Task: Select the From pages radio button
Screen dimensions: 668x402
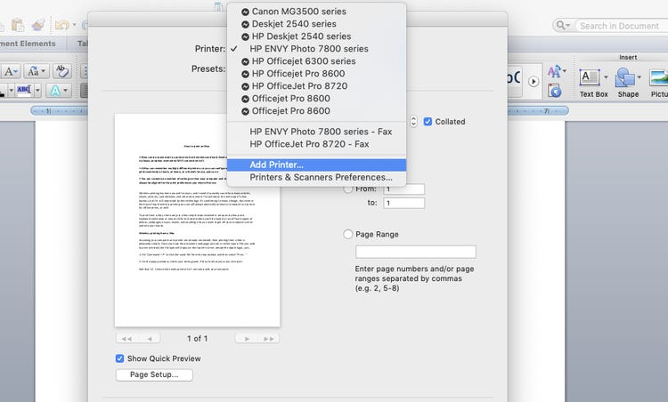Action: point(347,189)
